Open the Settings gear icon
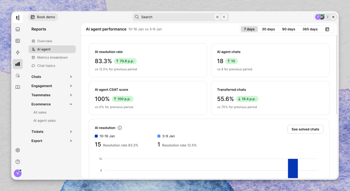Screen dimensions: 350x191 click(x=17, y=150)
